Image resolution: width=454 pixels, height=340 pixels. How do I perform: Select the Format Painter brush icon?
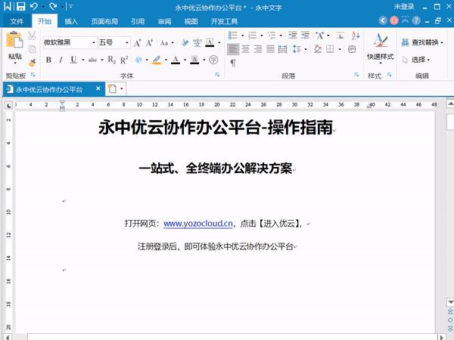coord(32,62)
